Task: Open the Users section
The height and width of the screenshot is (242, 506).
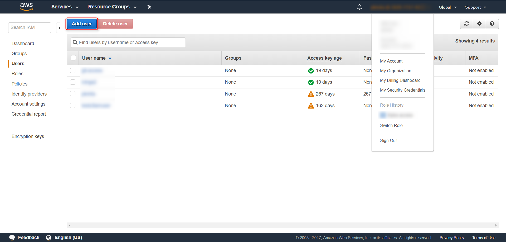Action: pyautogui.click(x=18, y=64)
